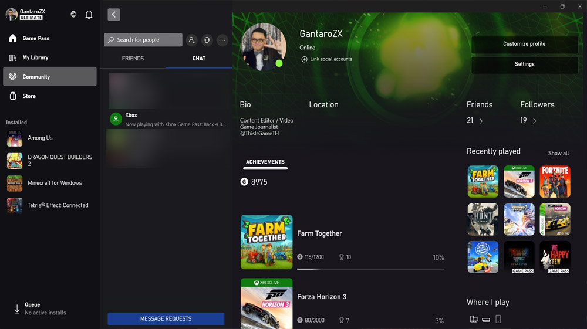This screenshot has height=329, width=587.
Task: Click the Customize profile button
Action: [524, 44]
